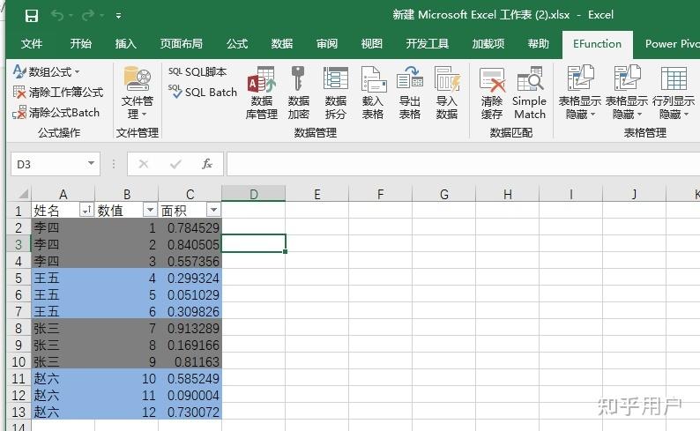Select row 13 header

tap(19, 412)
